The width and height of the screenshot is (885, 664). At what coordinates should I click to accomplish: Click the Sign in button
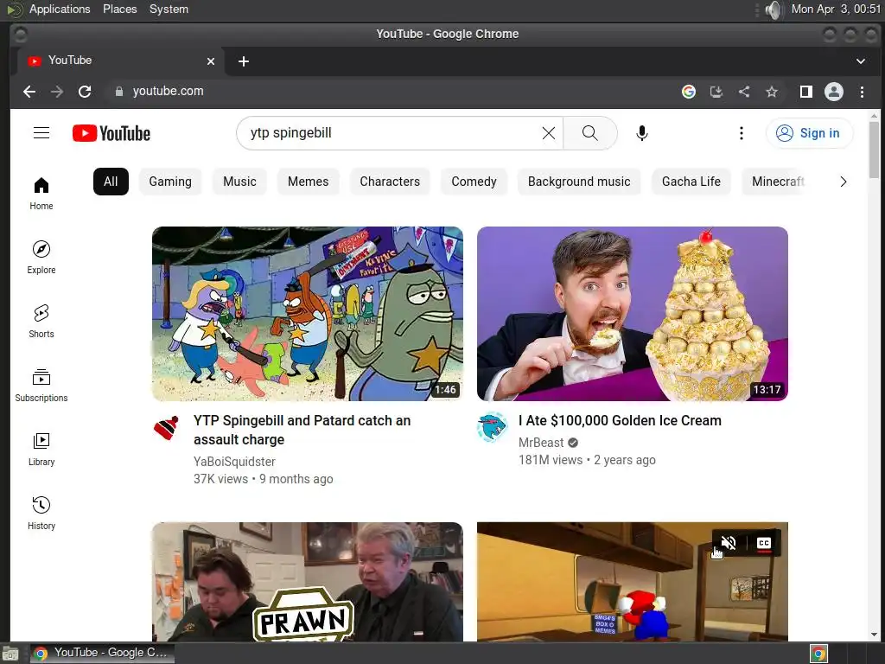[809, 133]
